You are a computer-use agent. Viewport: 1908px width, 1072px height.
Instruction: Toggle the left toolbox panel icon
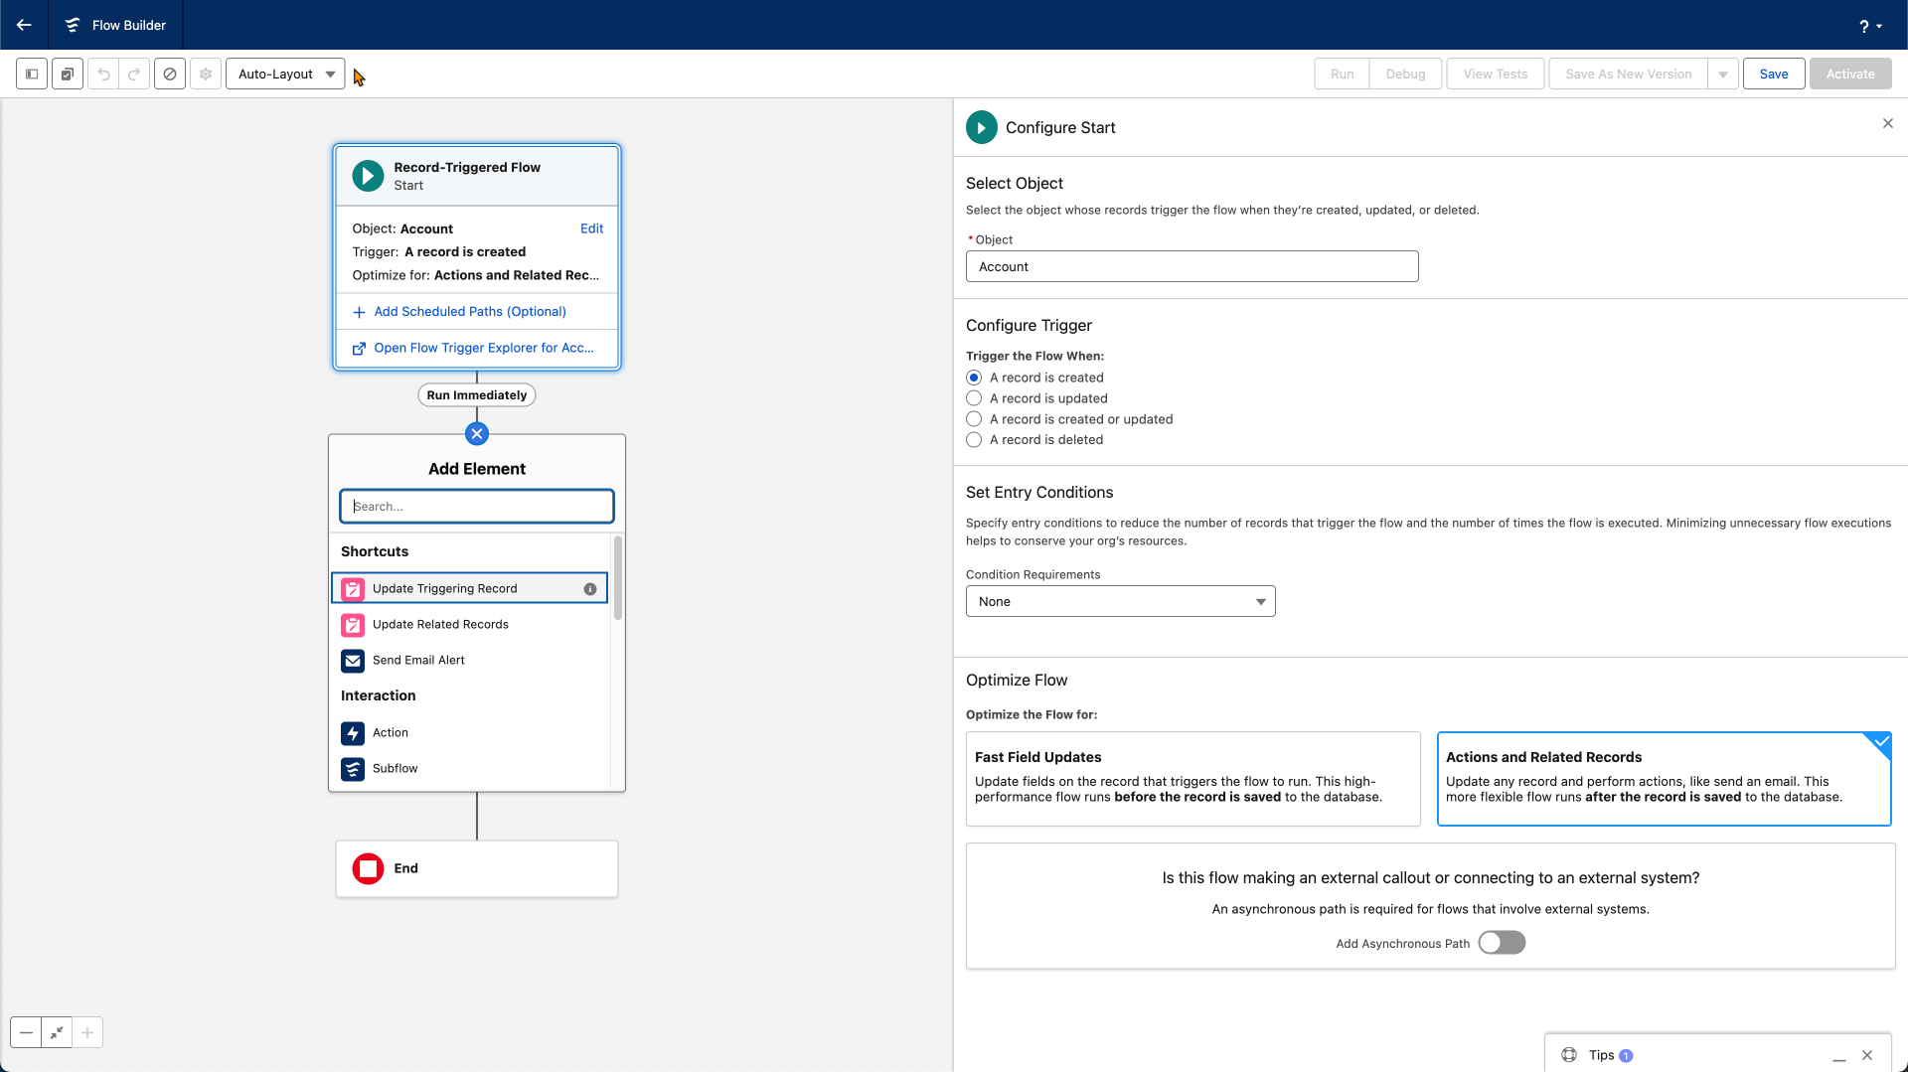pyautogui.click(x=32, y=74)
